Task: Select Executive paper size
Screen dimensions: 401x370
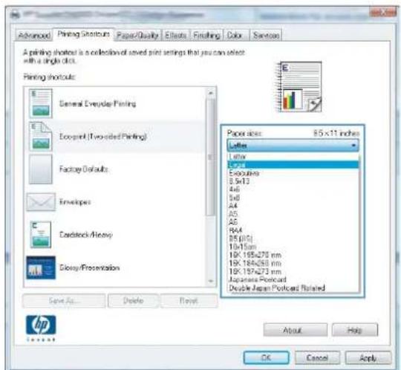Action: (x=293, y=173)
